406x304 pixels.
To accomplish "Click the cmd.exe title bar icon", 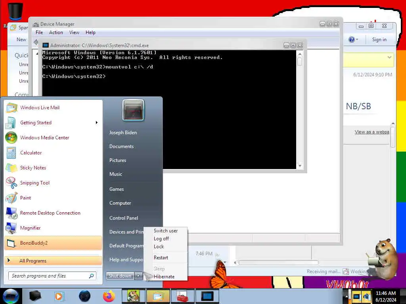I will 45,45.
